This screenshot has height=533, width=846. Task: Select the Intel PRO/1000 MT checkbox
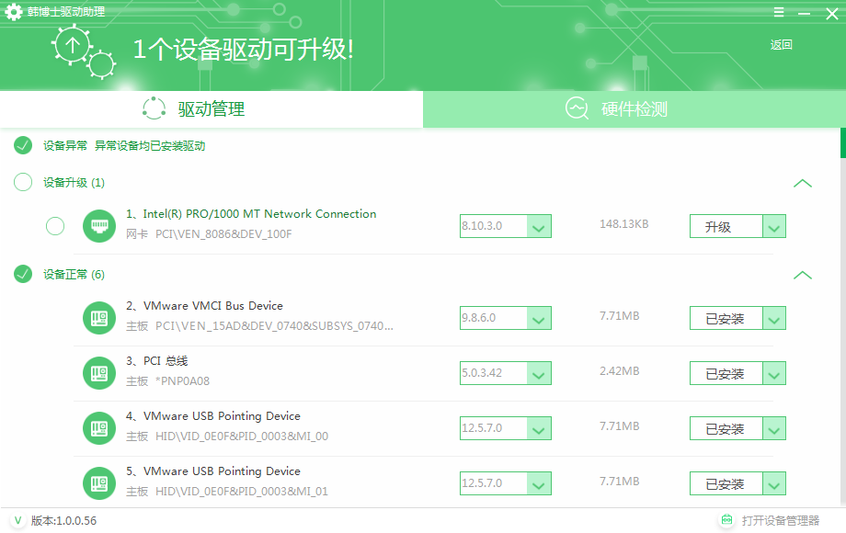55,226
